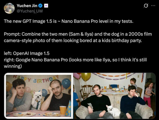The image size is (159, 120).
Task: Click the Yuchen Jin display name
Action: 27,6
